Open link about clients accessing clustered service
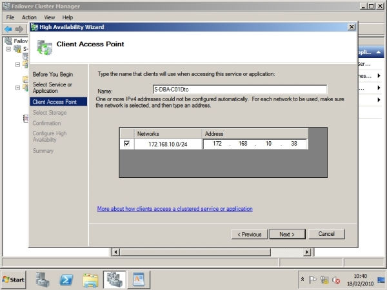 tap(175, 209)
